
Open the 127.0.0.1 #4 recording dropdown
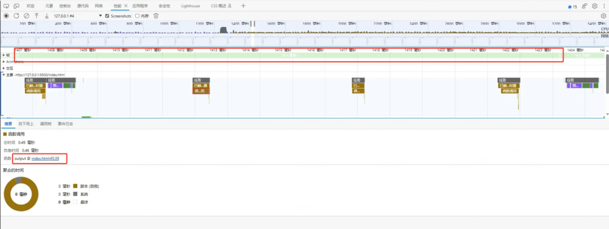[x=78, y=16]
